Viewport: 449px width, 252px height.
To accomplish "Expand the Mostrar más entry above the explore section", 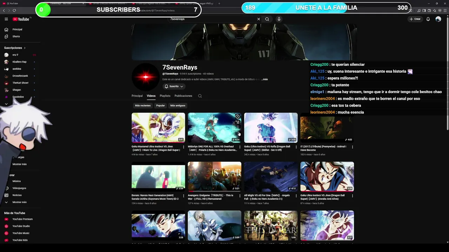I will 19,164.
